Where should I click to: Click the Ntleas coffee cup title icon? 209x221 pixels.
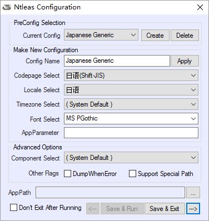click(7, 7)
